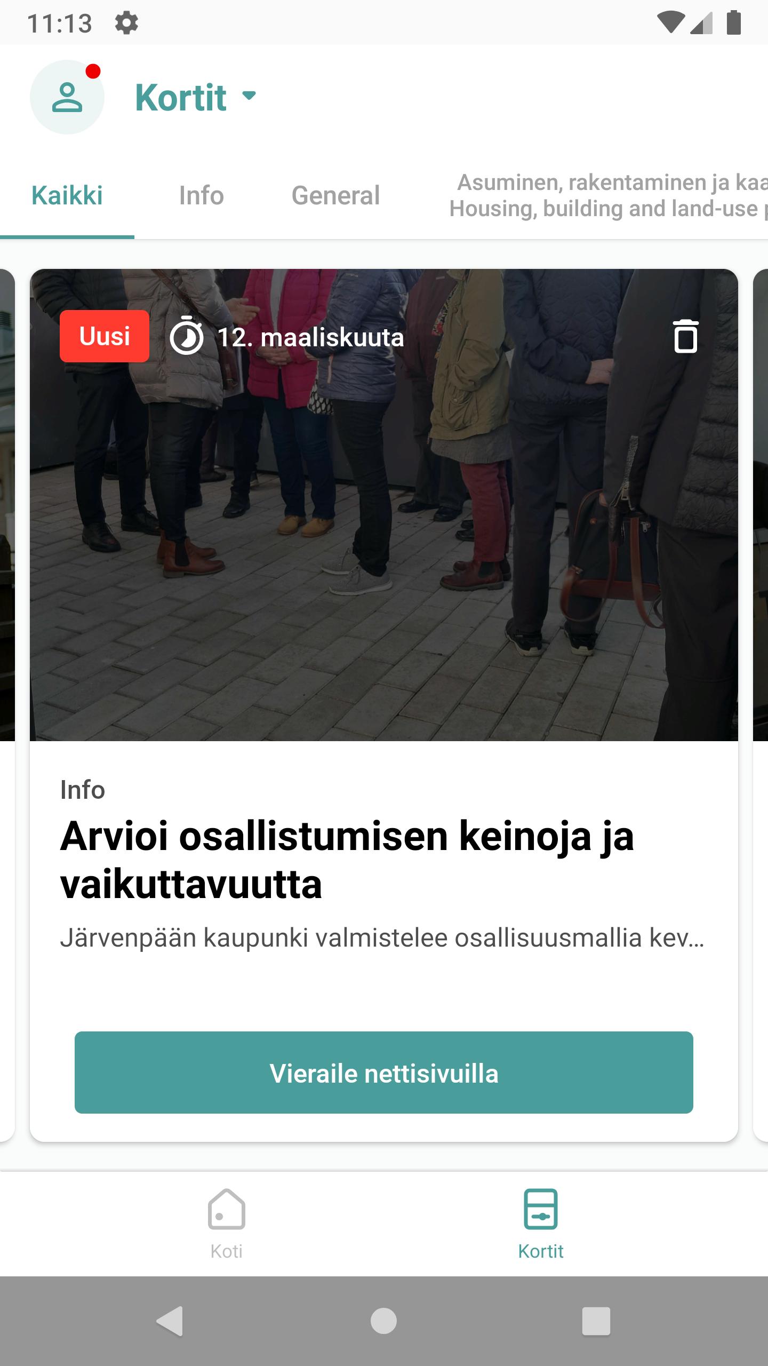Delete card using the trash icon
The image size is (768, 1366).
[x=685, y=336]
